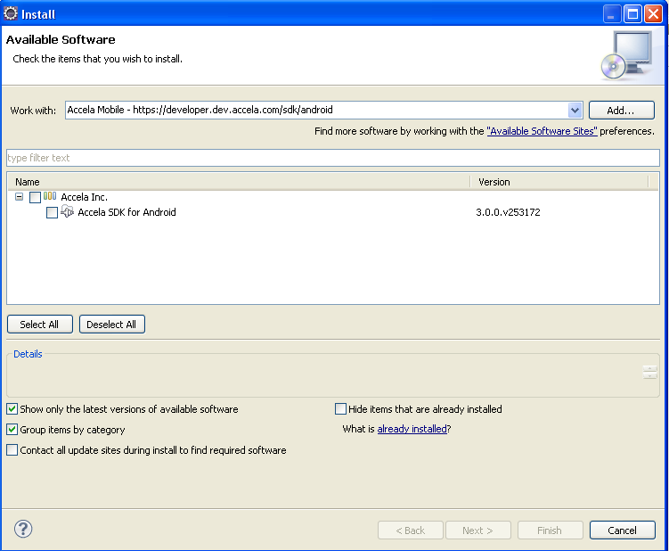Click version 3.0.0.v253172 cell
Screen dimensions: 669x551
click(508, 212)
